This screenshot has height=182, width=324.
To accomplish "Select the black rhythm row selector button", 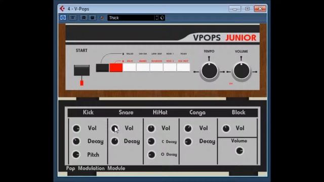I will click(x=102, y=68).
